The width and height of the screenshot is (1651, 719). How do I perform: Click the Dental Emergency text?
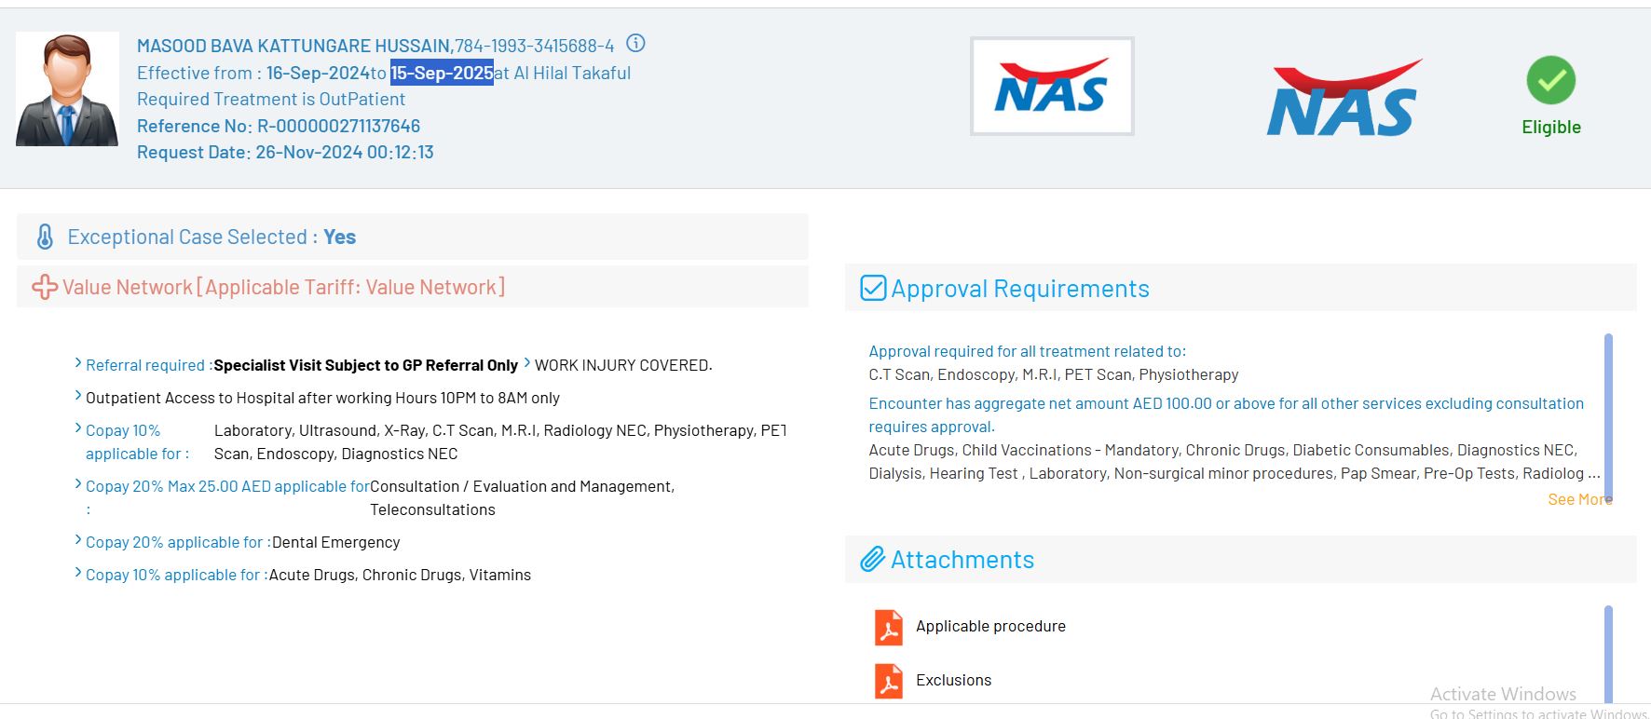(x=335, y=542)
